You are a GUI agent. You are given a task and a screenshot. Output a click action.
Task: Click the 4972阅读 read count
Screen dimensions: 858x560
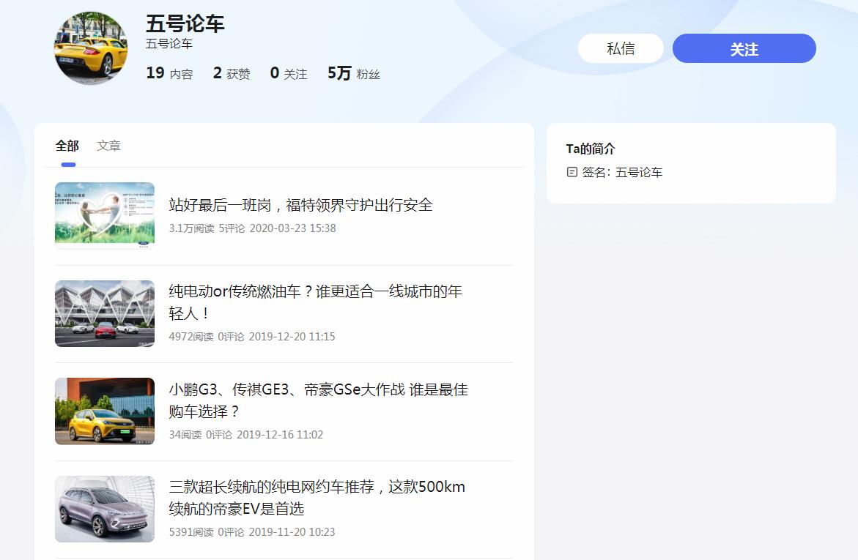(x=191, y=336)
